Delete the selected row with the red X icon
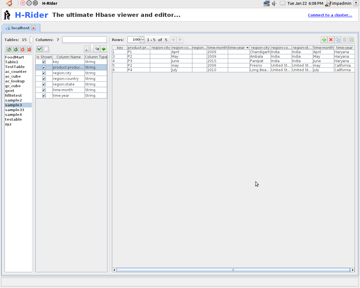The image size is (360, 288). tap(331, 40)
